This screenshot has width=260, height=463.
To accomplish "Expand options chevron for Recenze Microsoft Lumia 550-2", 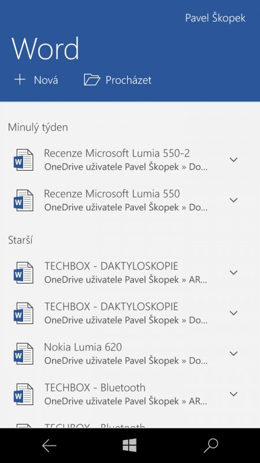I will point(233,160).
